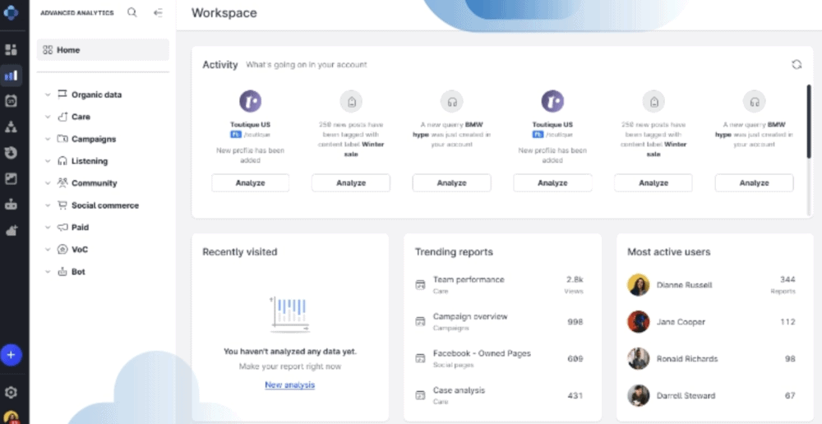Select the analytics bar chart rail icon
The height and width of the screenshot is (424, 822).
pyautogui.click(x=11, y=76)
